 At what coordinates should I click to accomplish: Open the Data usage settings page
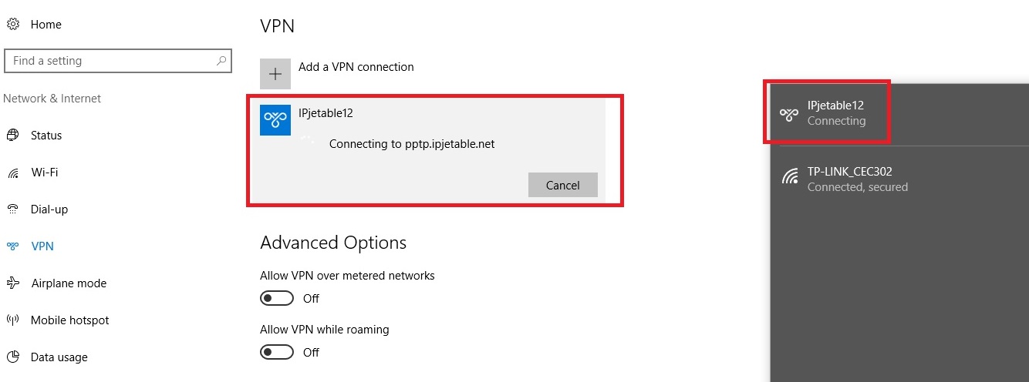[59, 357]
